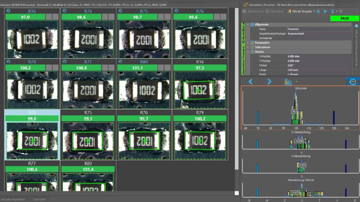The height and width of the screenshot is (202, 360).
Task: Switch to the Übersicht tab
Action: click(x=39, y=199)
